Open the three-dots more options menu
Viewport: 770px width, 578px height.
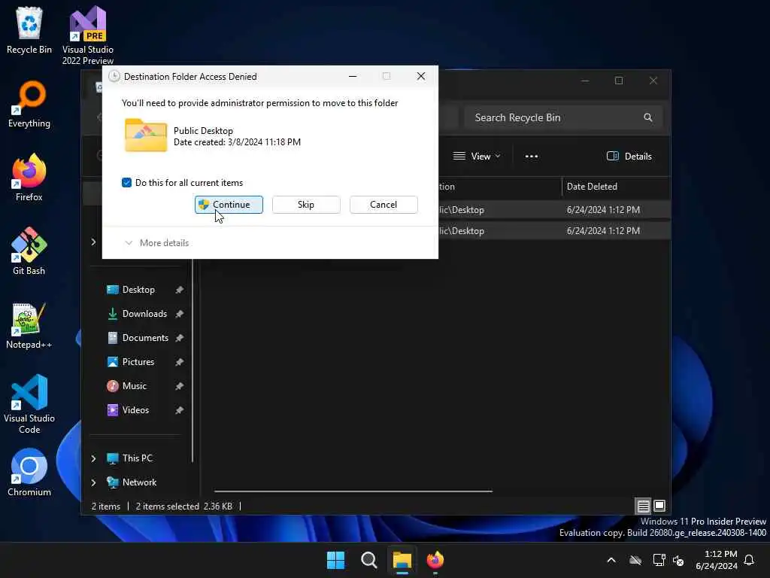click(x=532, y=157)
